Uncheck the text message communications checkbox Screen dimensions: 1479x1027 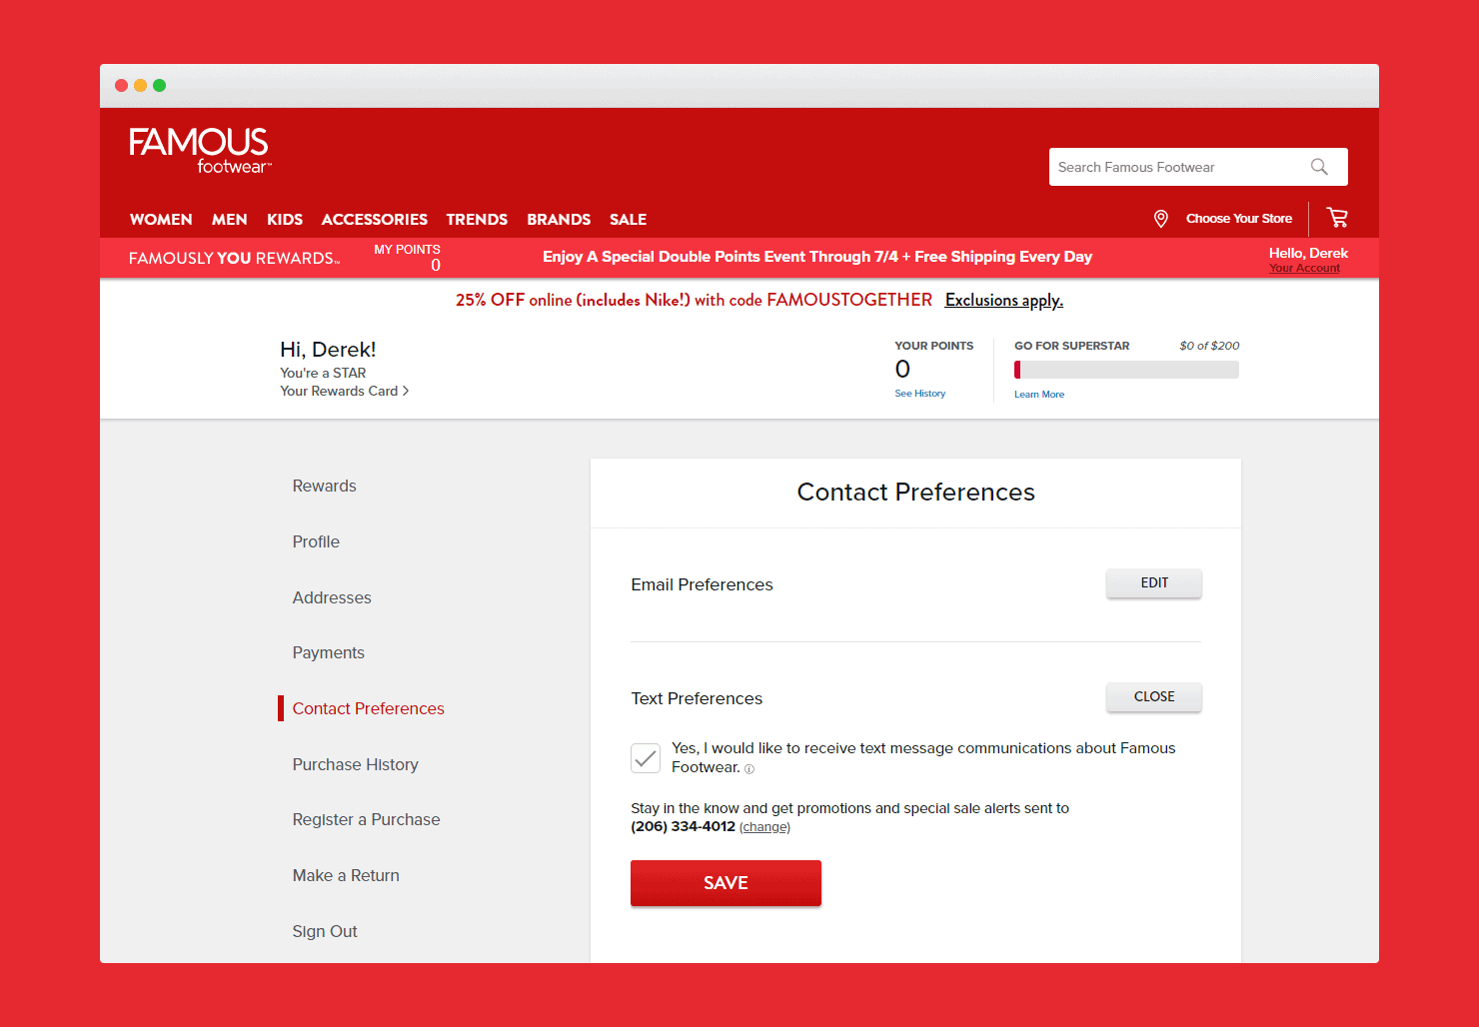646,758
